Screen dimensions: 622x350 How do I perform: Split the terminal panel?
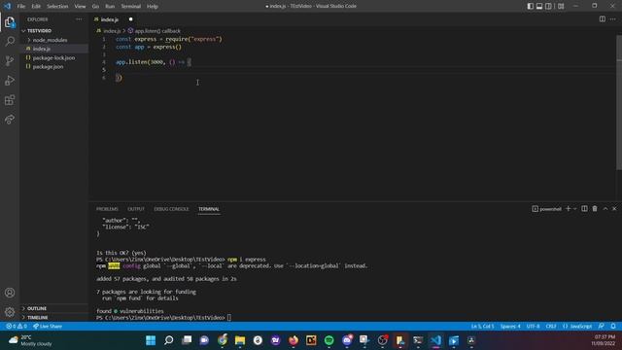(x=584, y=209)
